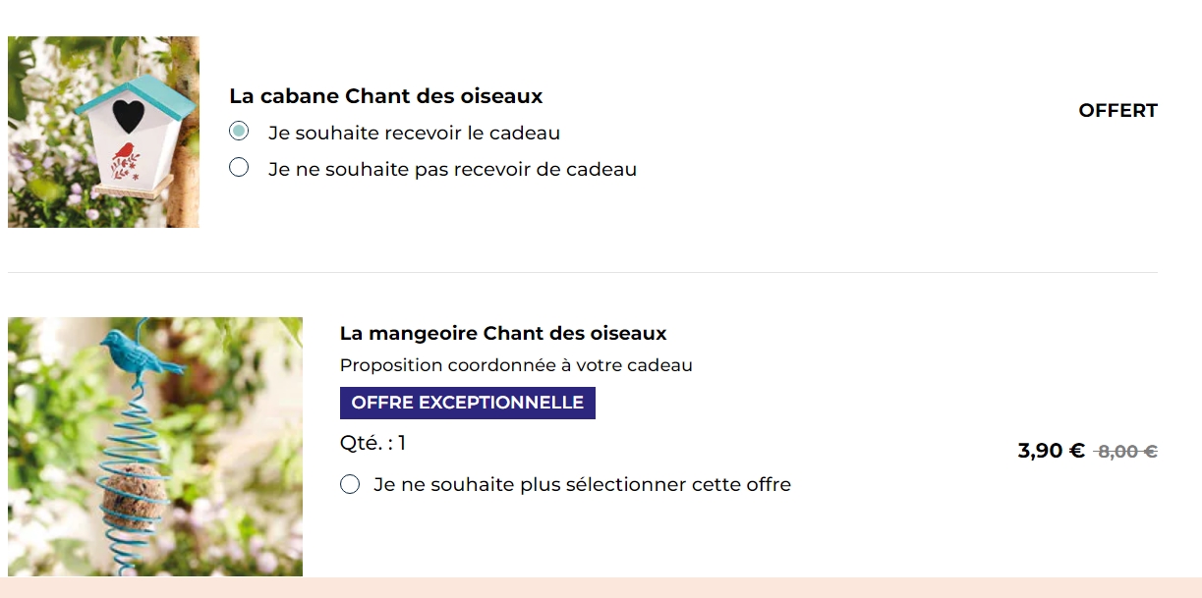Click the red bird motif on the birdhouse
Image resolution: width=1202 pixels, height=598 pixels.
(125, 153)
